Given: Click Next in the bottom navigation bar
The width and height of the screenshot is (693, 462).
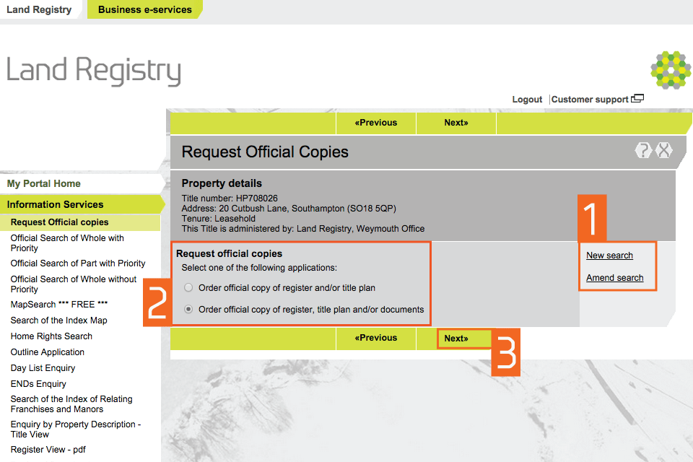Looking at the screenshot, I should (456, 339).
